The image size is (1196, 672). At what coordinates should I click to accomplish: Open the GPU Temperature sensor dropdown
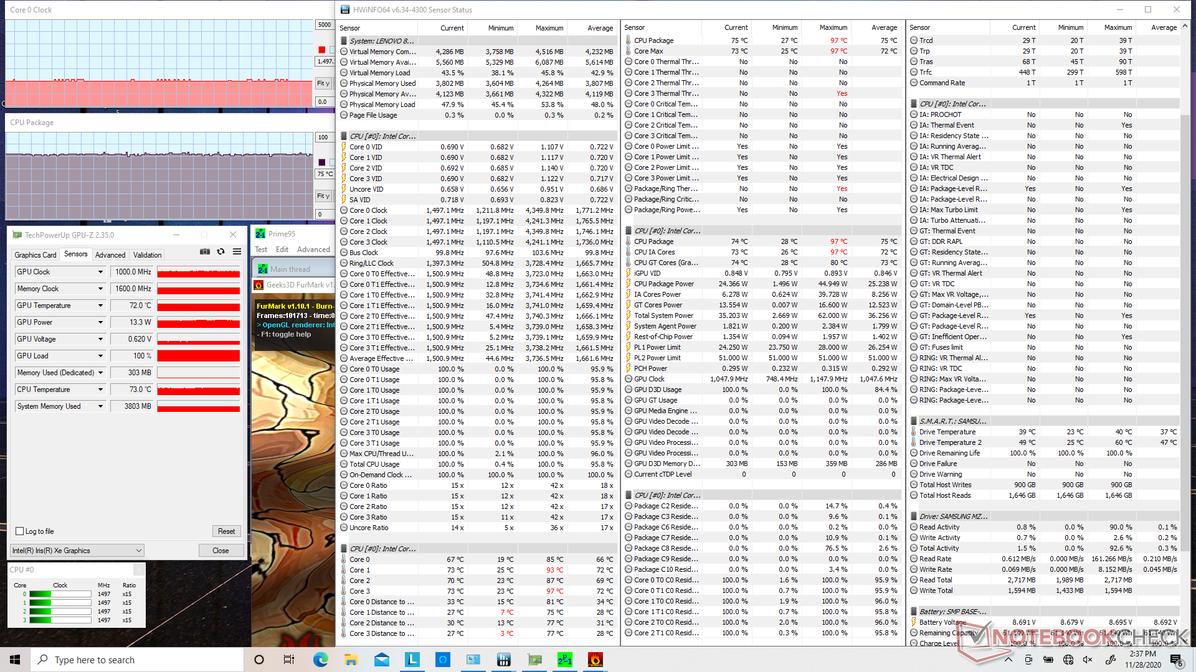[100, 306]
